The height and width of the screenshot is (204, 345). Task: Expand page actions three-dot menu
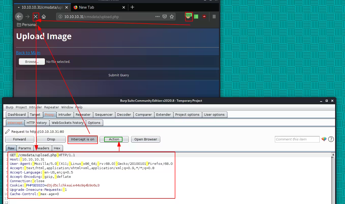(x=158, y=17)
